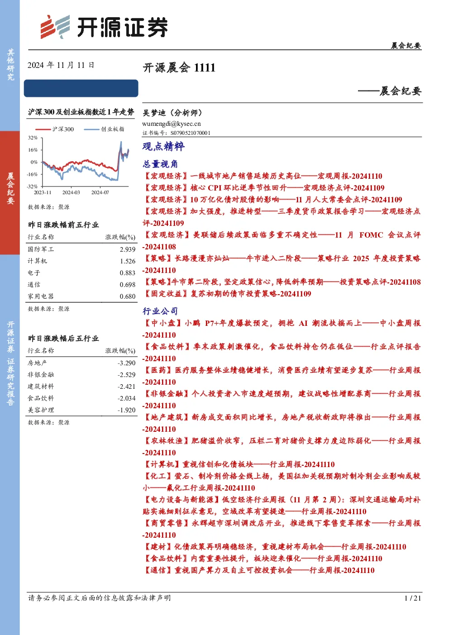Select the 家用电器 table row
This screenshot has width=449, height=635.
point(81,296)
